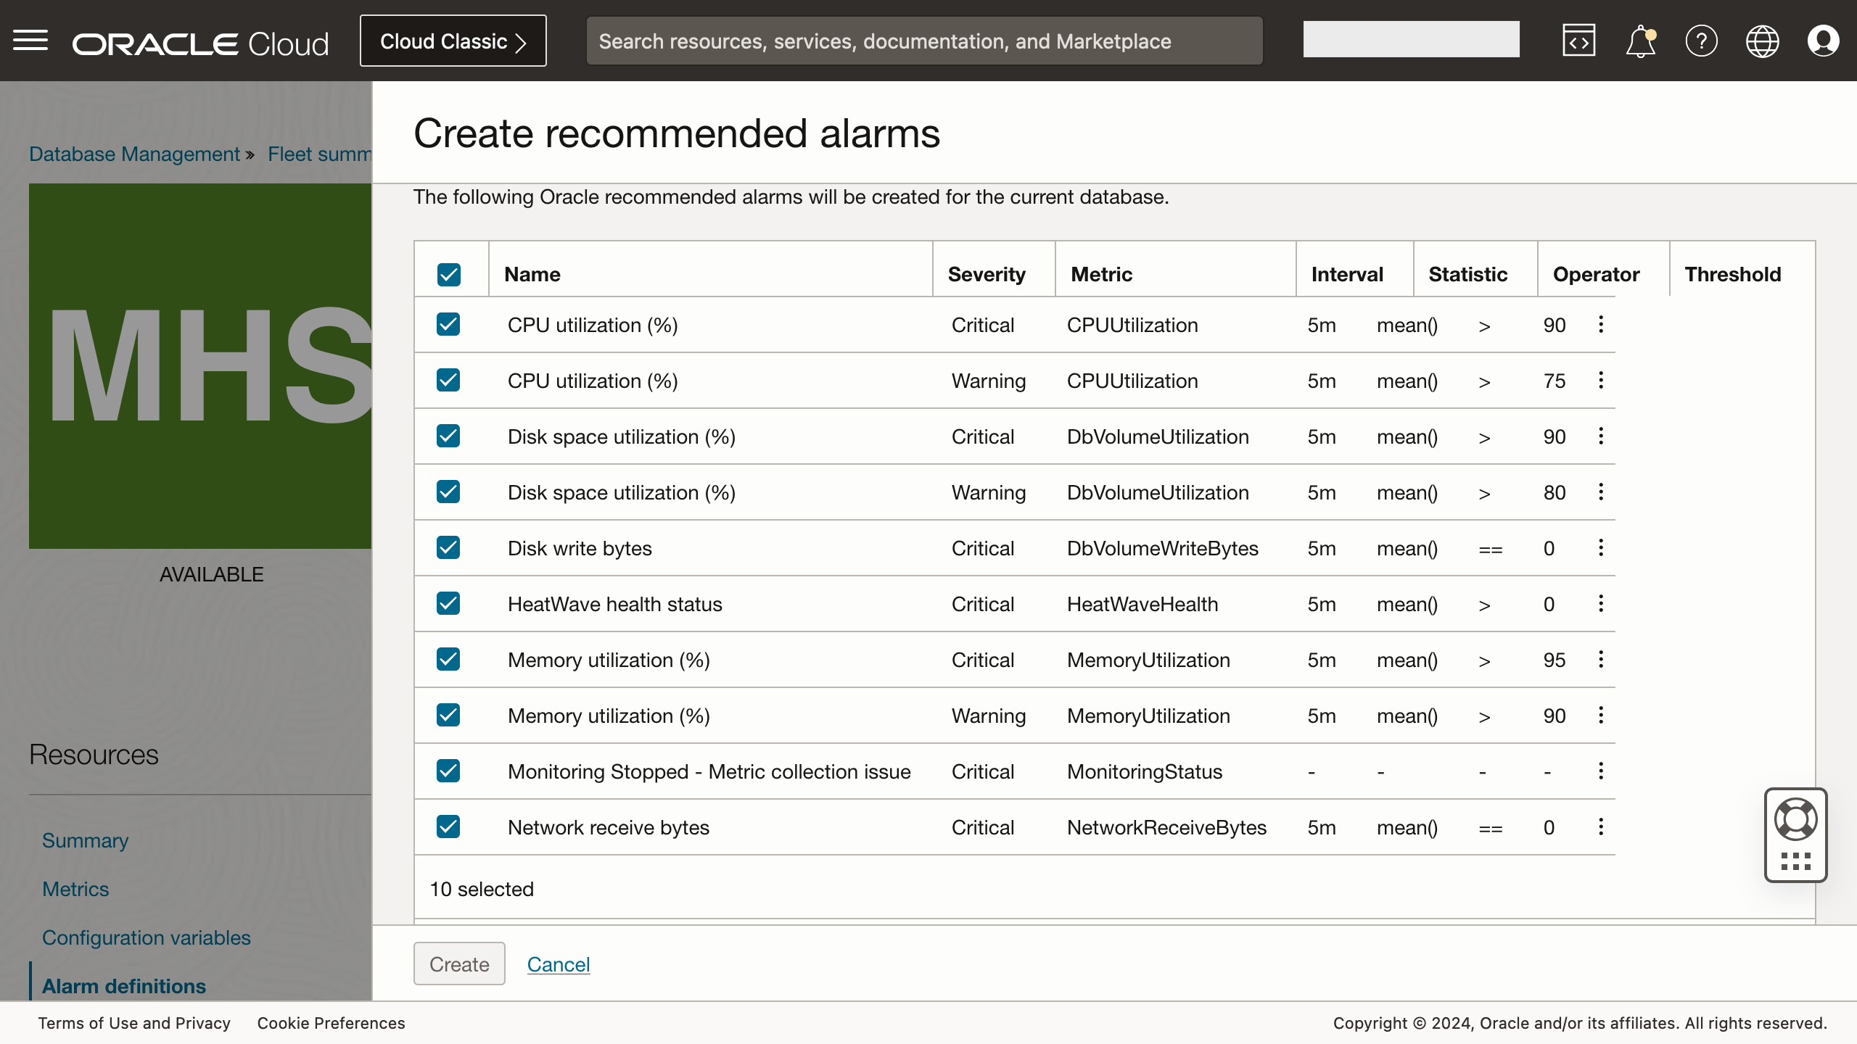1857x1044 pixels.
Task: Select Alarm definitions in the sidebar
Action: point(123,985)
